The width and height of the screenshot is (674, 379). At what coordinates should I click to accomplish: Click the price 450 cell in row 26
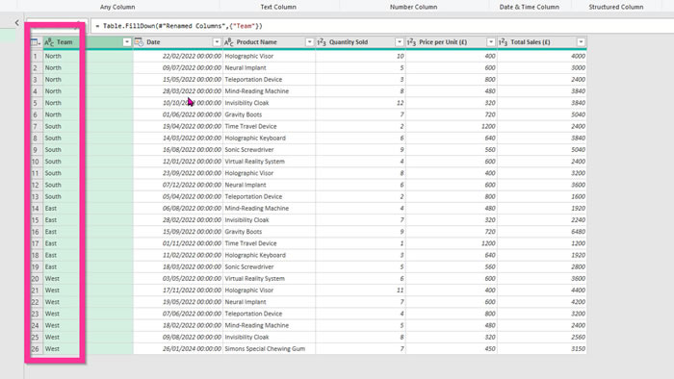coord(452,349)
